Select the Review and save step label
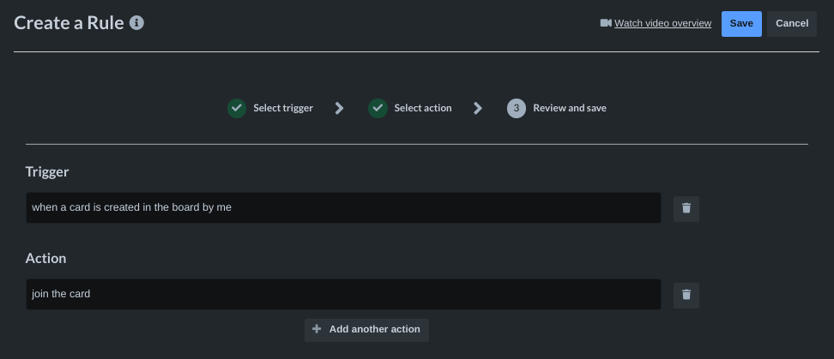Screen dimensions: 834x359 coord(569,108)
